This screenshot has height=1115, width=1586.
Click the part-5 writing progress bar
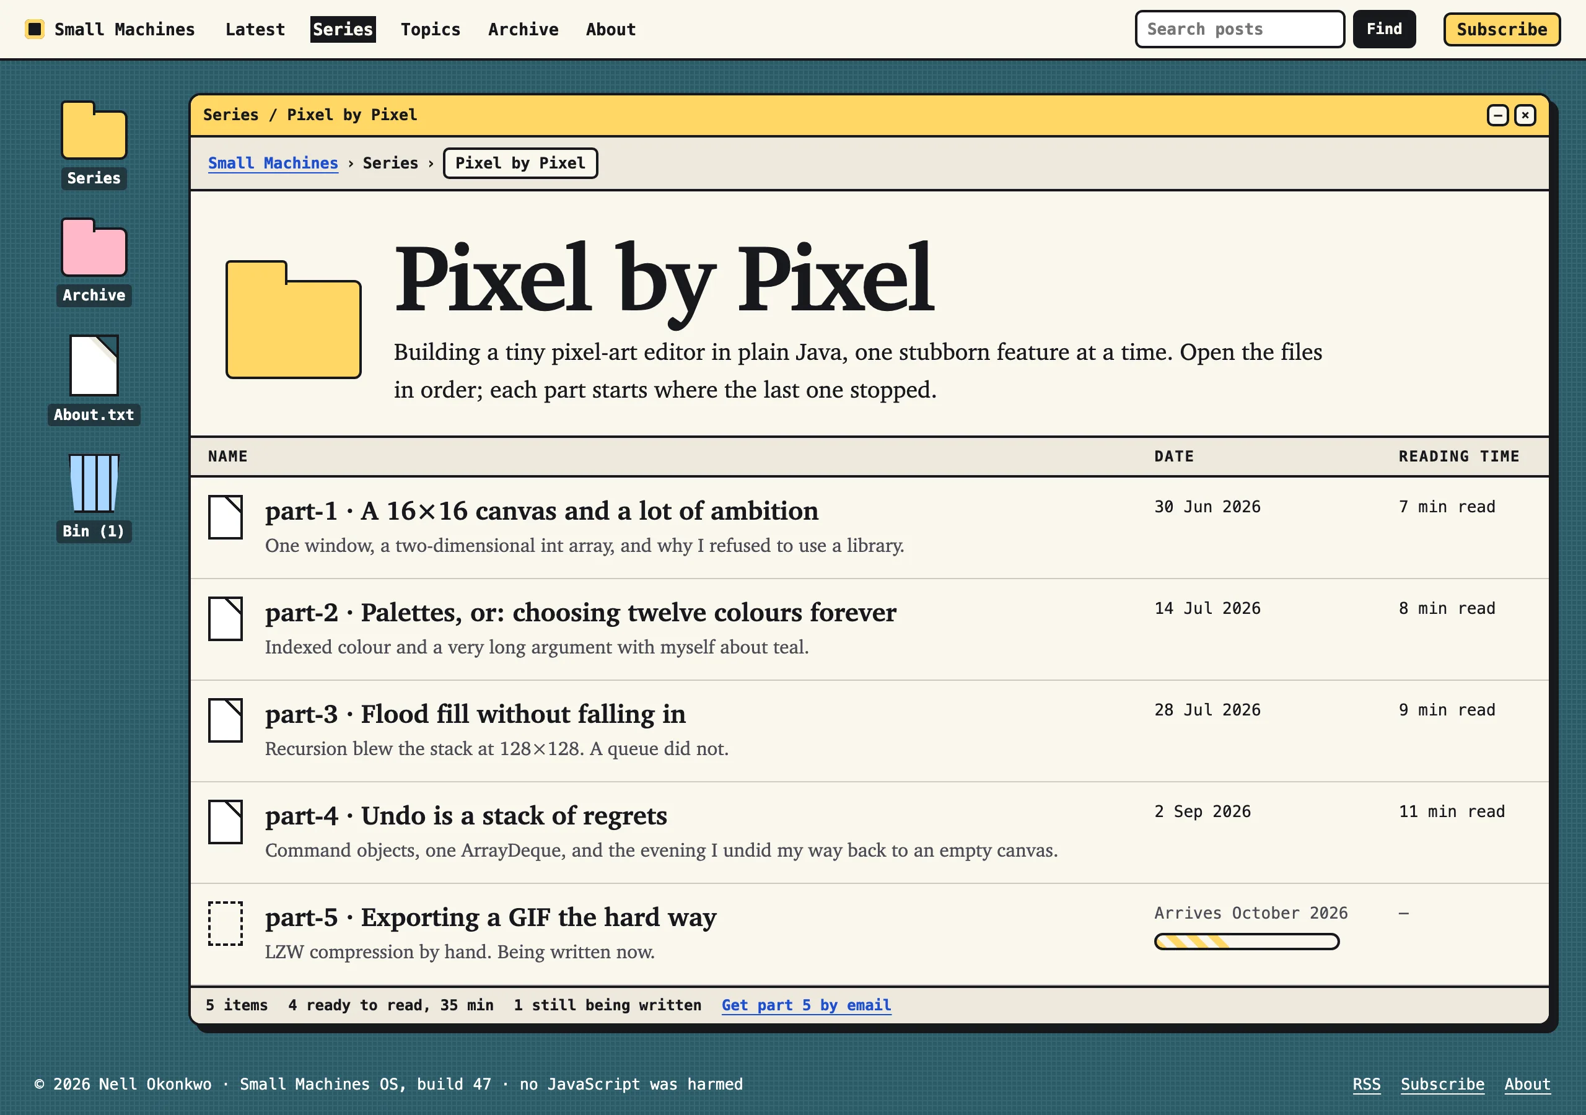(1247, 942)
